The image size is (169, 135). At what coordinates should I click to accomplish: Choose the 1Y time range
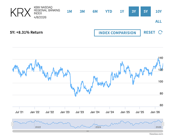tap(122, 12)
